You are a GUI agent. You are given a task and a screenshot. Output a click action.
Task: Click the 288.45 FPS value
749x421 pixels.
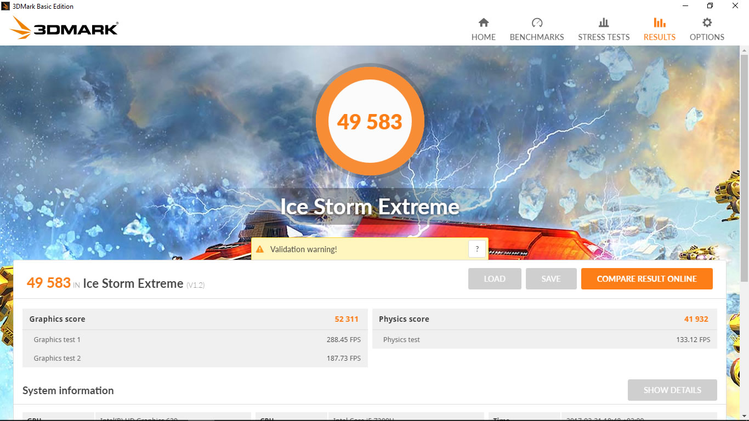point(344,339)
